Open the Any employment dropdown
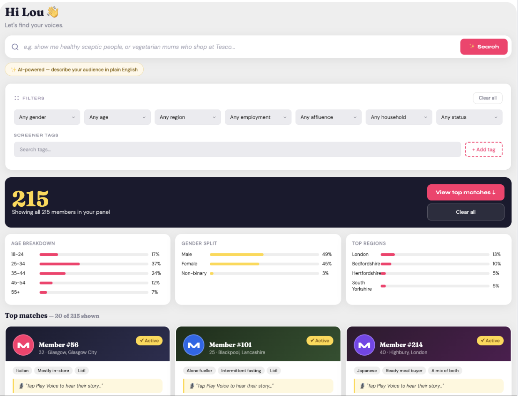Image resolution: width=518 pixels, height=396 pixels. tap(258, 117)
